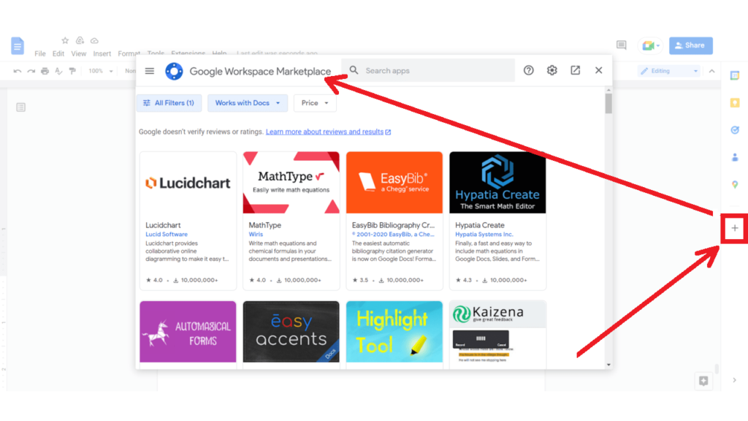Redo the action in Docs
The height and width of the screenshot is (421, 748).
click(31, 71)
